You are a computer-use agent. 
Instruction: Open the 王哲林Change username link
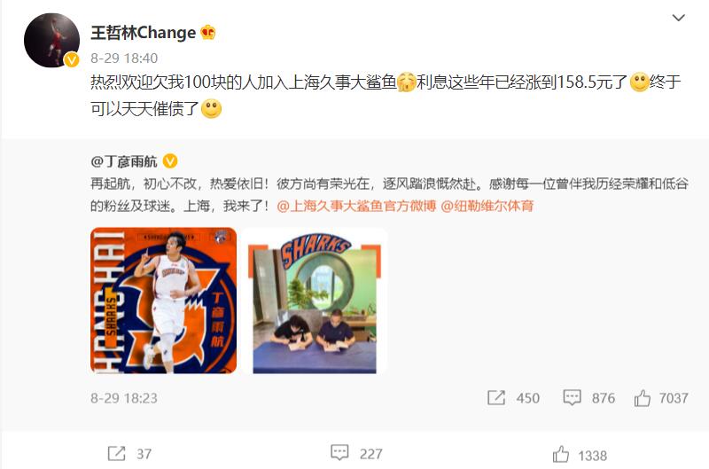pyautogui.click(x=144, y=33)
